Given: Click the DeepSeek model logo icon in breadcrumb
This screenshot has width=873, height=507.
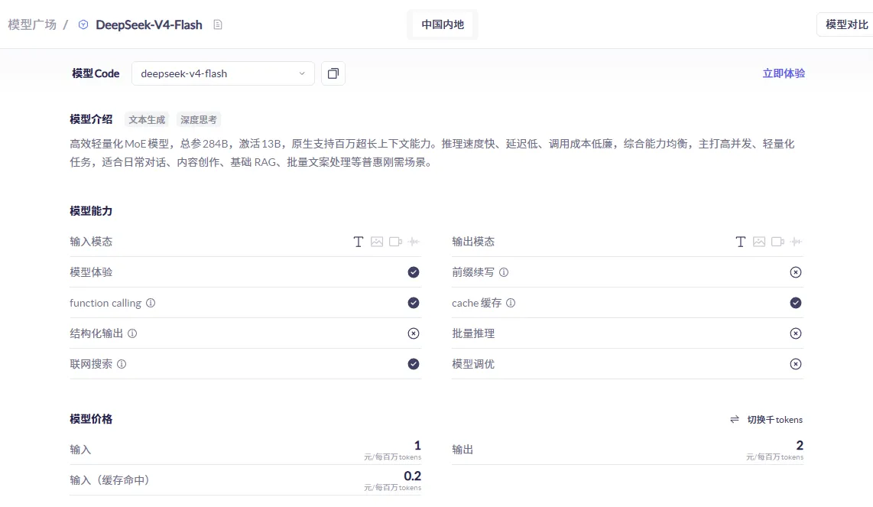Looking at the screenshot, I should 83,24.
